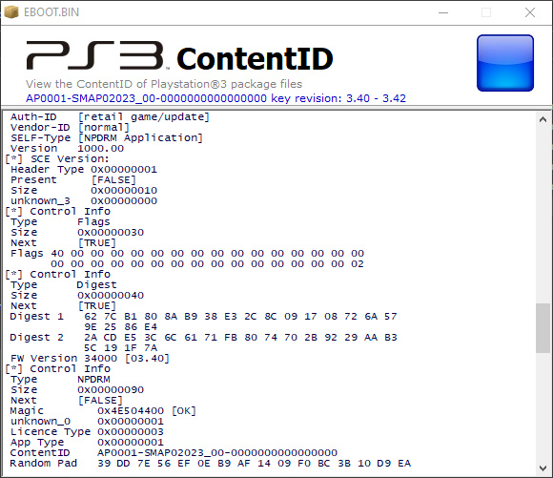The height and width of the screenshot is (478, 553).
Task: Click the Magic 0x4E504400 [OK] line
Action: (103, 411)
